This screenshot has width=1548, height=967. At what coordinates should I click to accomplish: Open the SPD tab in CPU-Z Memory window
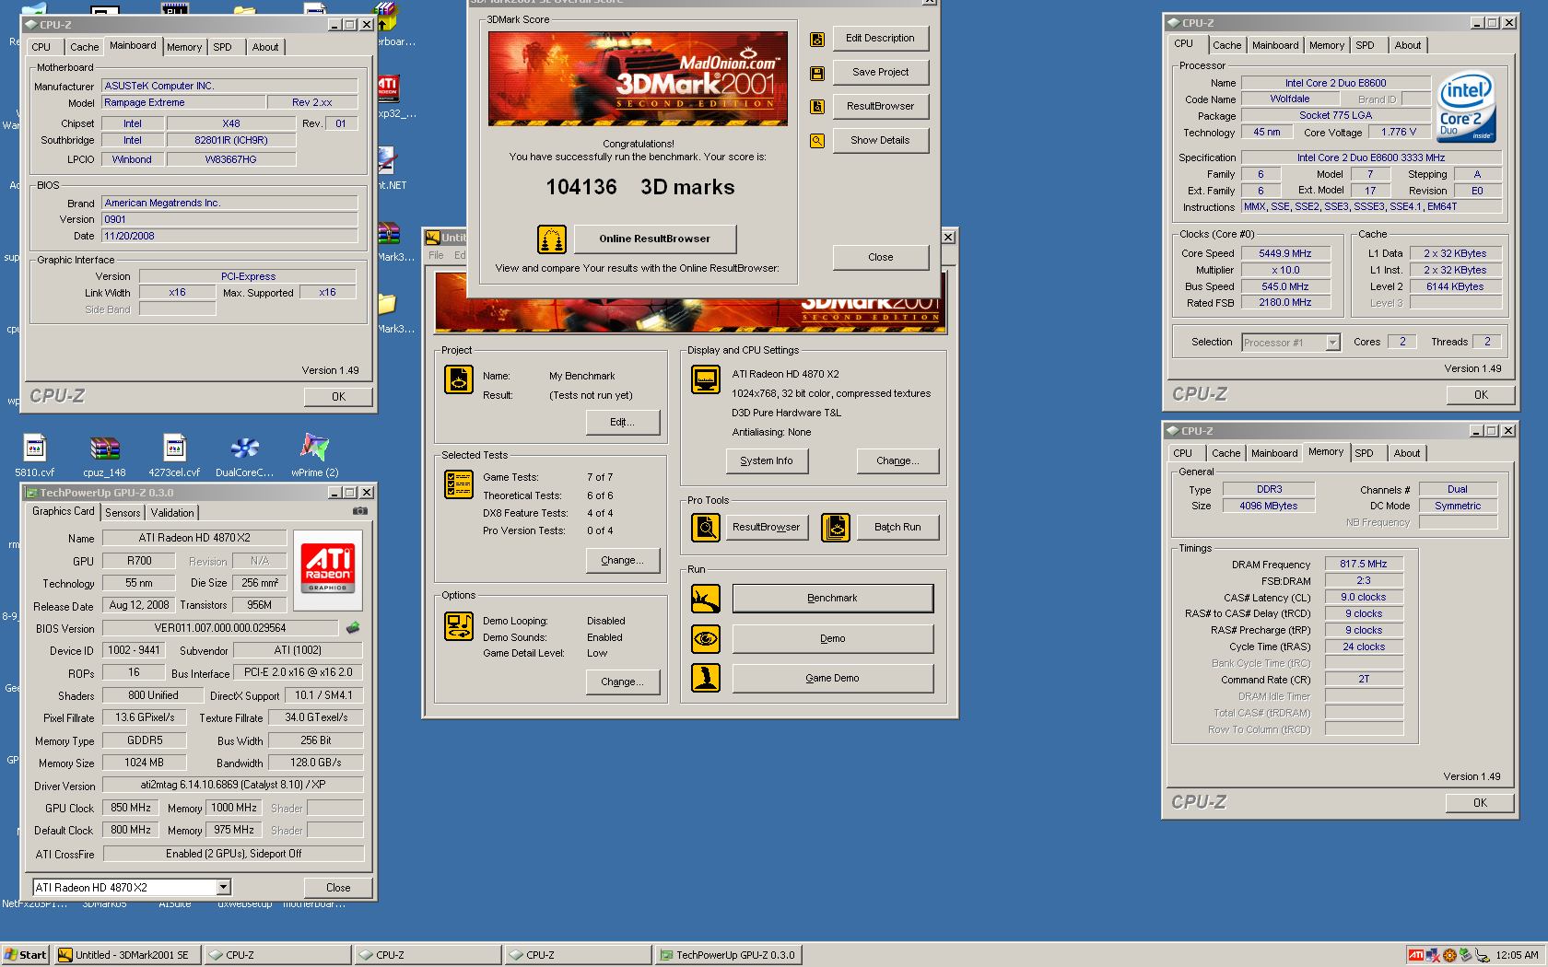click(x=1365, y=453)
